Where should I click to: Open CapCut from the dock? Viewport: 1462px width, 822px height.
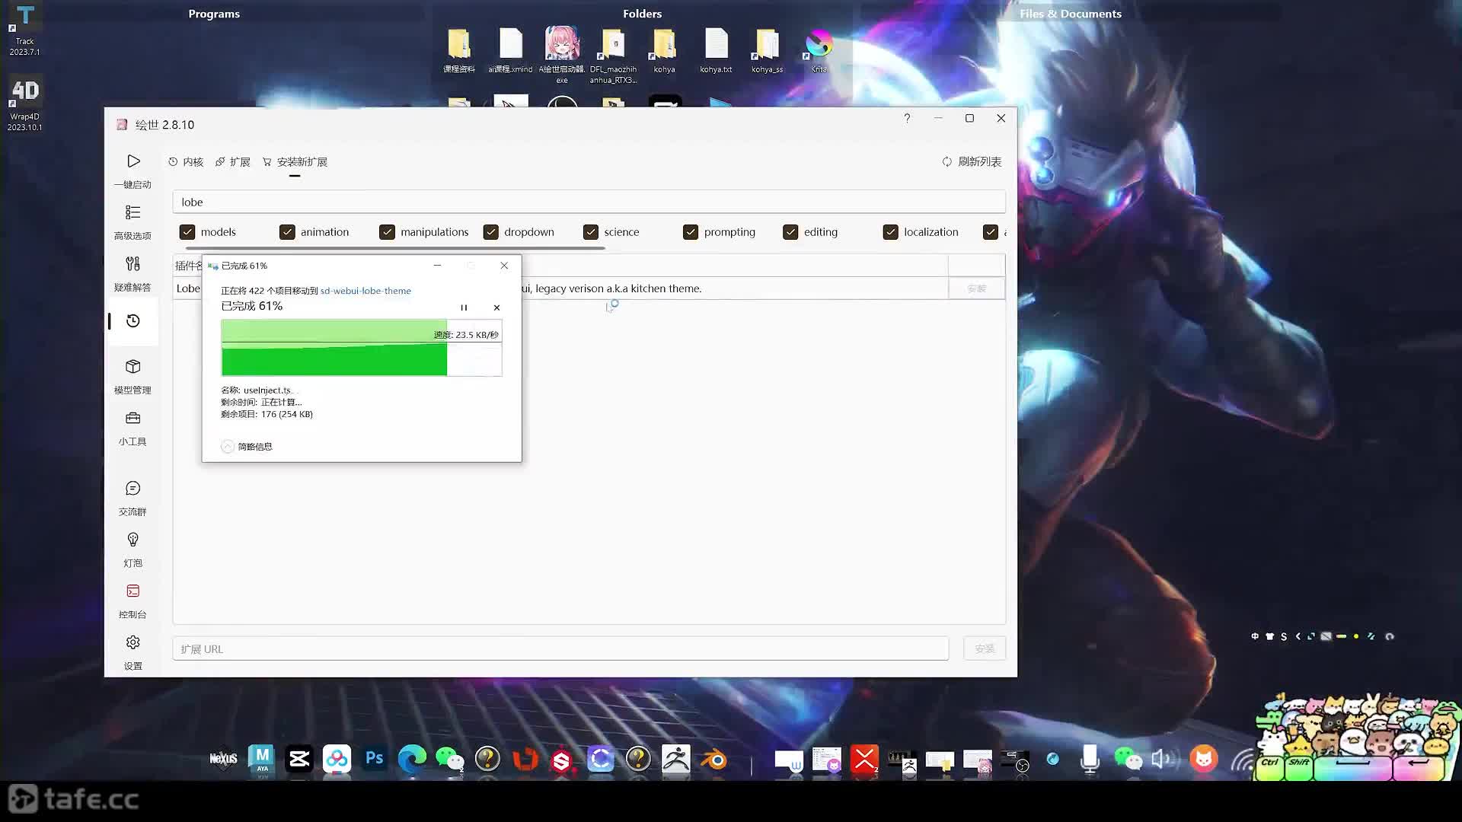tap(299, 759)
